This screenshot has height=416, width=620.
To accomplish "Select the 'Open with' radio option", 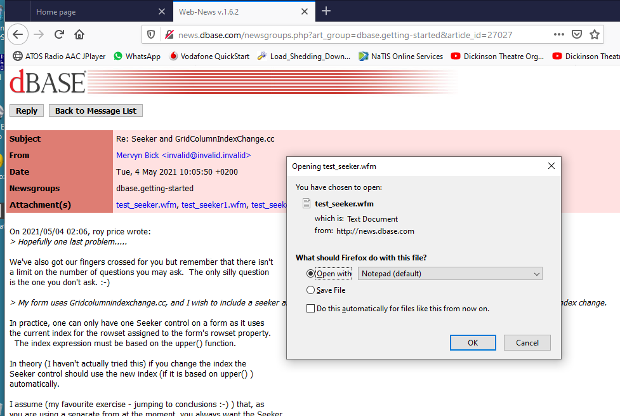I will click(310, 274).
